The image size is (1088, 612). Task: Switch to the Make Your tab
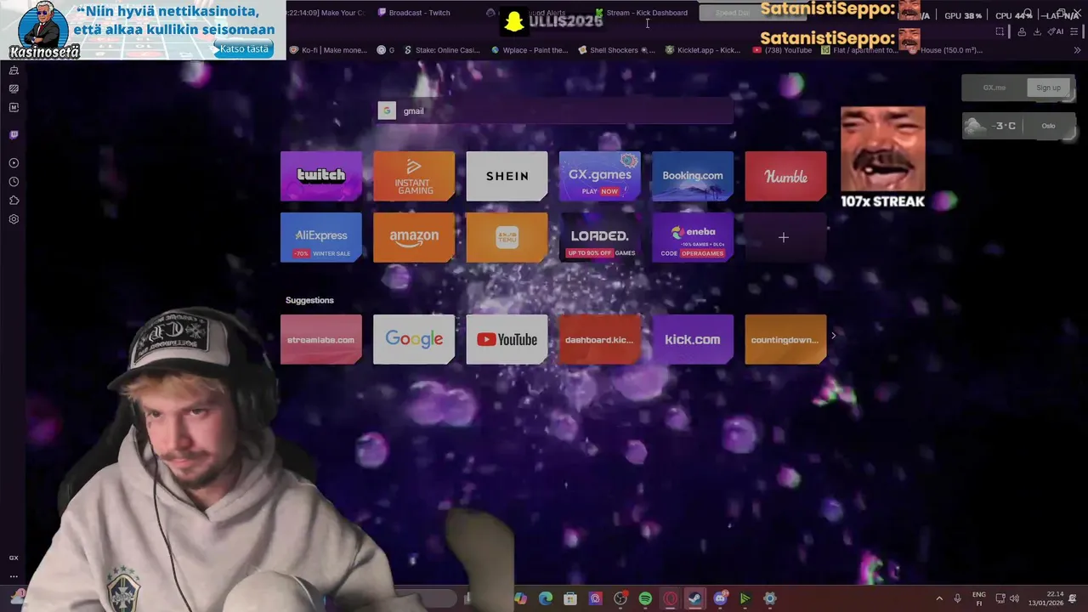pos(326,13)
